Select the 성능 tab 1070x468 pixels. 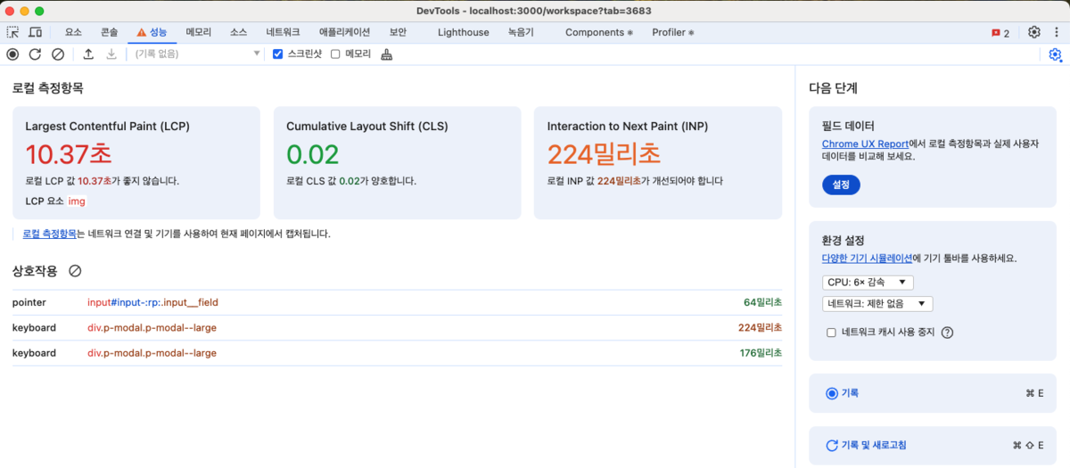(152, 32)
